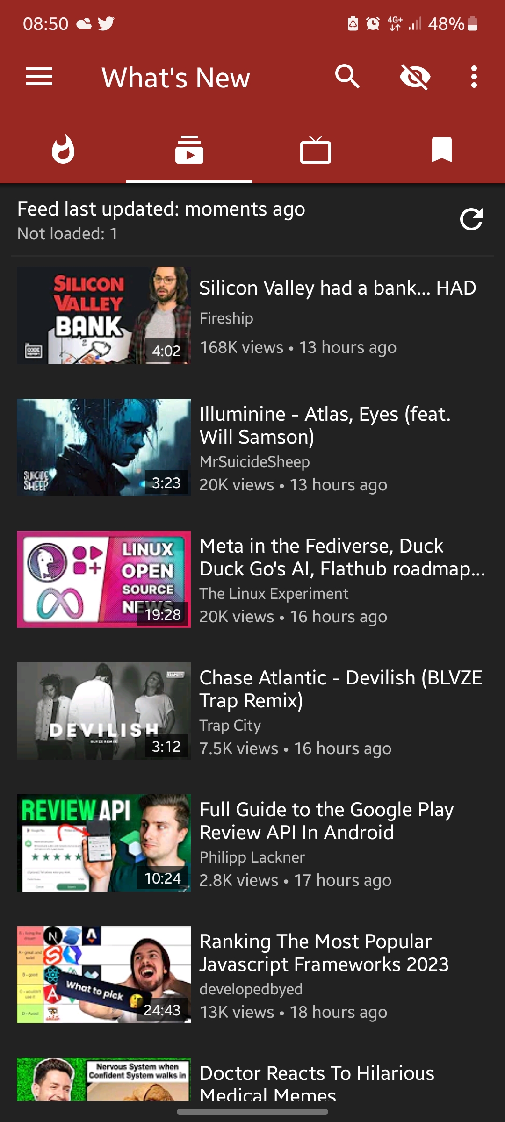Open Ranking Javascript Frameworks 2023 video
505x1122 pixels.
[252, 975]
